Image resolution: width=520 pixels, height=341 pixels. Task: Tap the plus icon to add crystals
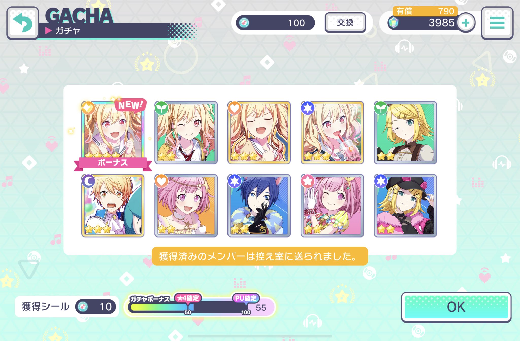click(x=466, y=23)
